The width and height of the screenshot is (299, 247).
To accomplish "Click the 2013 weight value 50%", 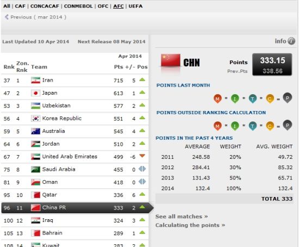I will pyautogui.click(x=235, y=178).
